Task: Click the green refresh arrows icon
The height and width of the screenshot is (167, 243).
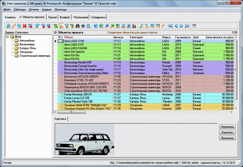Action: [56, 26]
